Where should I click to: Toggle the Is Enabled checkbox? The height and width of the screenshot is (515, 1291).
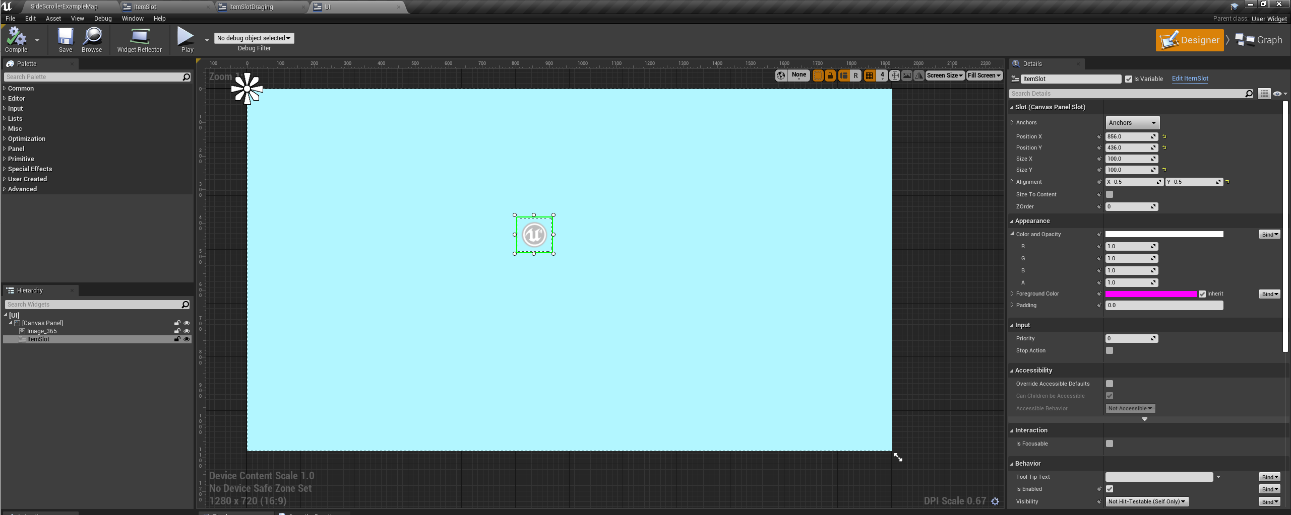1110,489
